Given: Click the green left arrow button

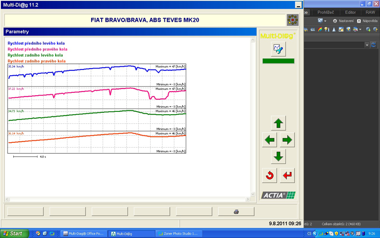Looking at the screenshot, I should (269, 139).
